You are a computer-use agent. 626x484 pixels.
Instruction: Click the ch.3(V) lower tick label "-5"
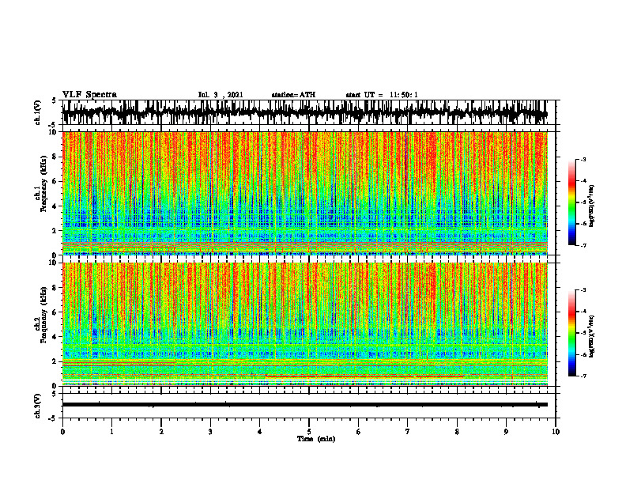54,418
